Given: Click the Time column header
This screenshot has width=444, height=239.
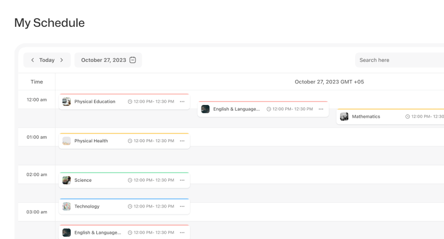Looking at the screenshot, I should [x=37, y=82].
